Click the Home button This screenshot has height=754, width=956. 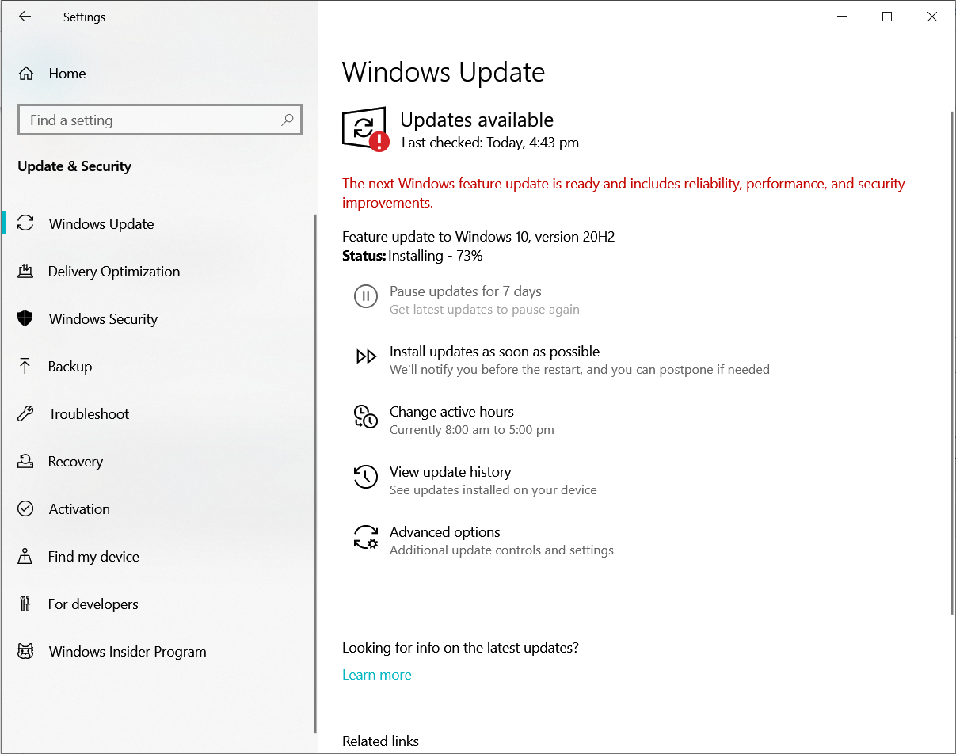(x=67, y=73)
